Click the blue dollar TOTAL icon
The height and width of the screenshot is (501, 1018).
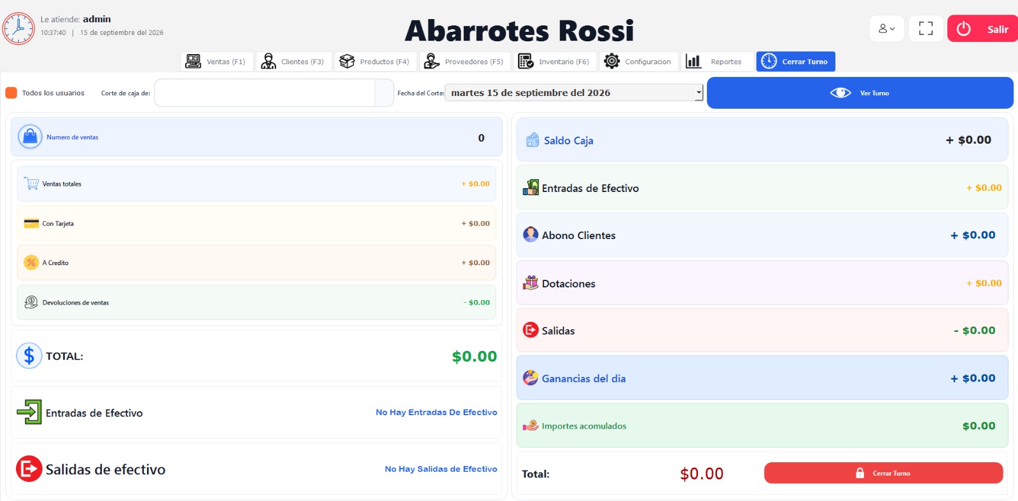pos(29,356)
